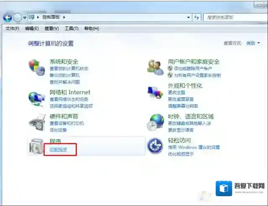This screenshot has width=268, height=206.
Task: Click the Forward navigation arrow button
Action: pyautogui.click(x=18, y=17)
